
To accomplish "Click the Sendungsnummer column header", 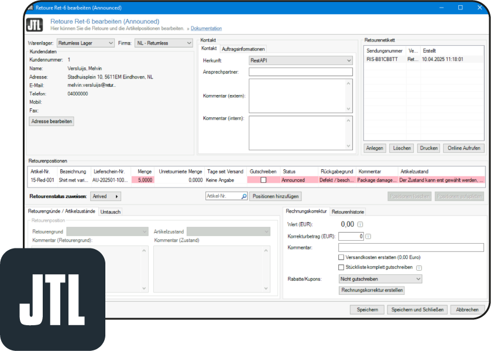I will (384, 51).
